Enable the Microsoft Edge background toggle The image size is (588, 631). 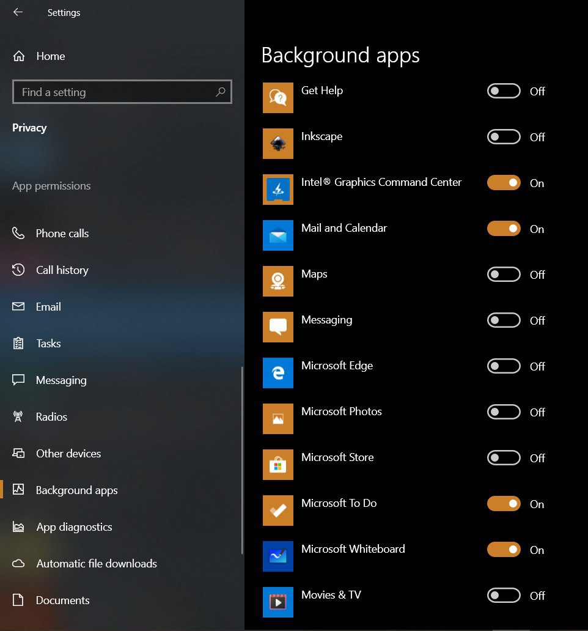[504, 366]
